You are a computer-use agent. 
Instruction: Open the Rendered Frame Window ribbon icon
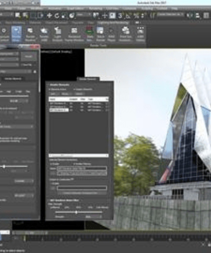[x=74, y=34]
